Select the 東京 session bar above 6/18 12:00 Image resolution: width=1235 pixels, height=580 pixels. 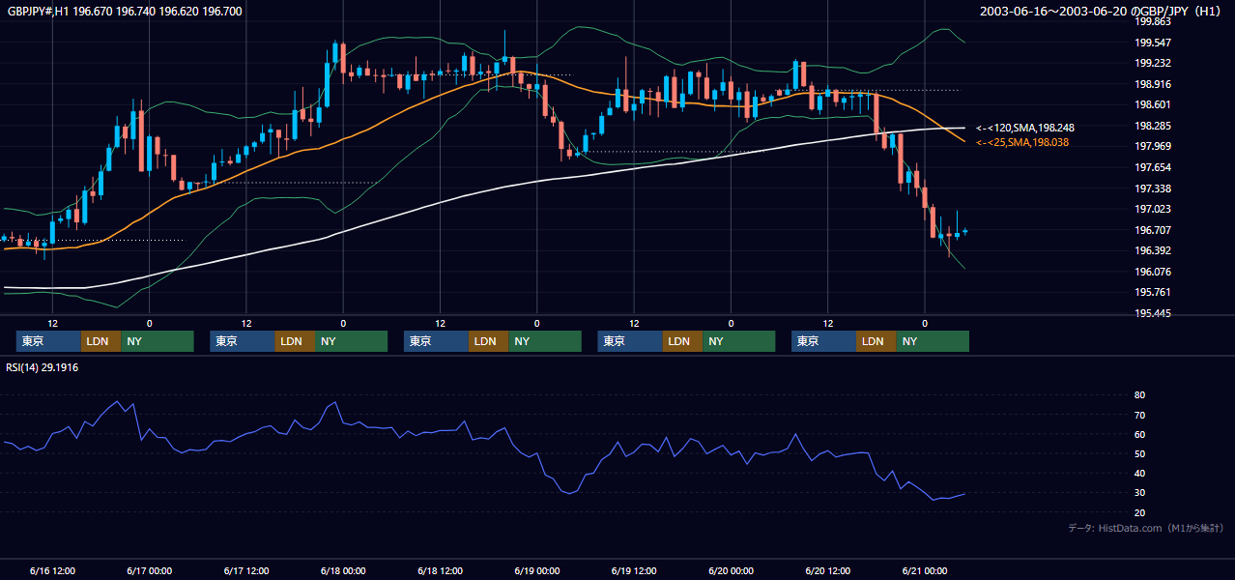point(436,341)
